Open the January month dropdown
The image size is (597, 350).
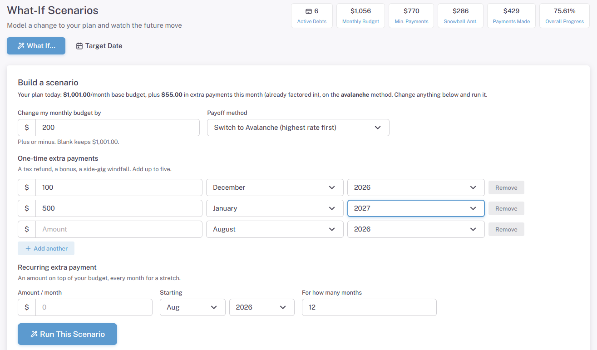[275, 208]
